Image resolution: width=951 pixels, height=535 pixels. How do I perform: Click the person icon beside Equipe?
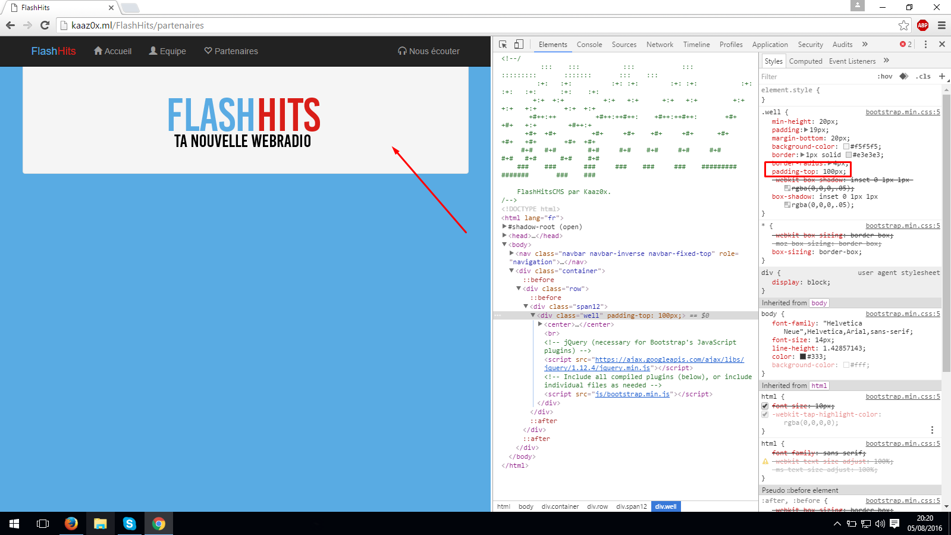[153, 51]
